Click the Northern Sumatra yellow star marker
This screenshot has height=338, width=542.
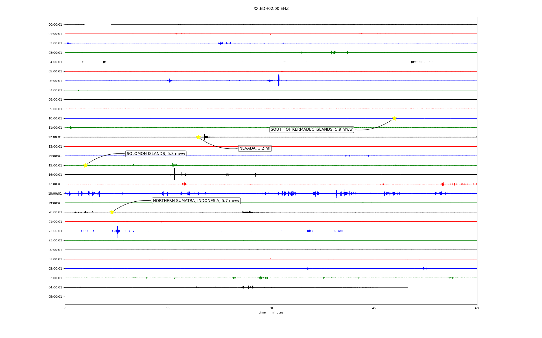pos(112,212)
